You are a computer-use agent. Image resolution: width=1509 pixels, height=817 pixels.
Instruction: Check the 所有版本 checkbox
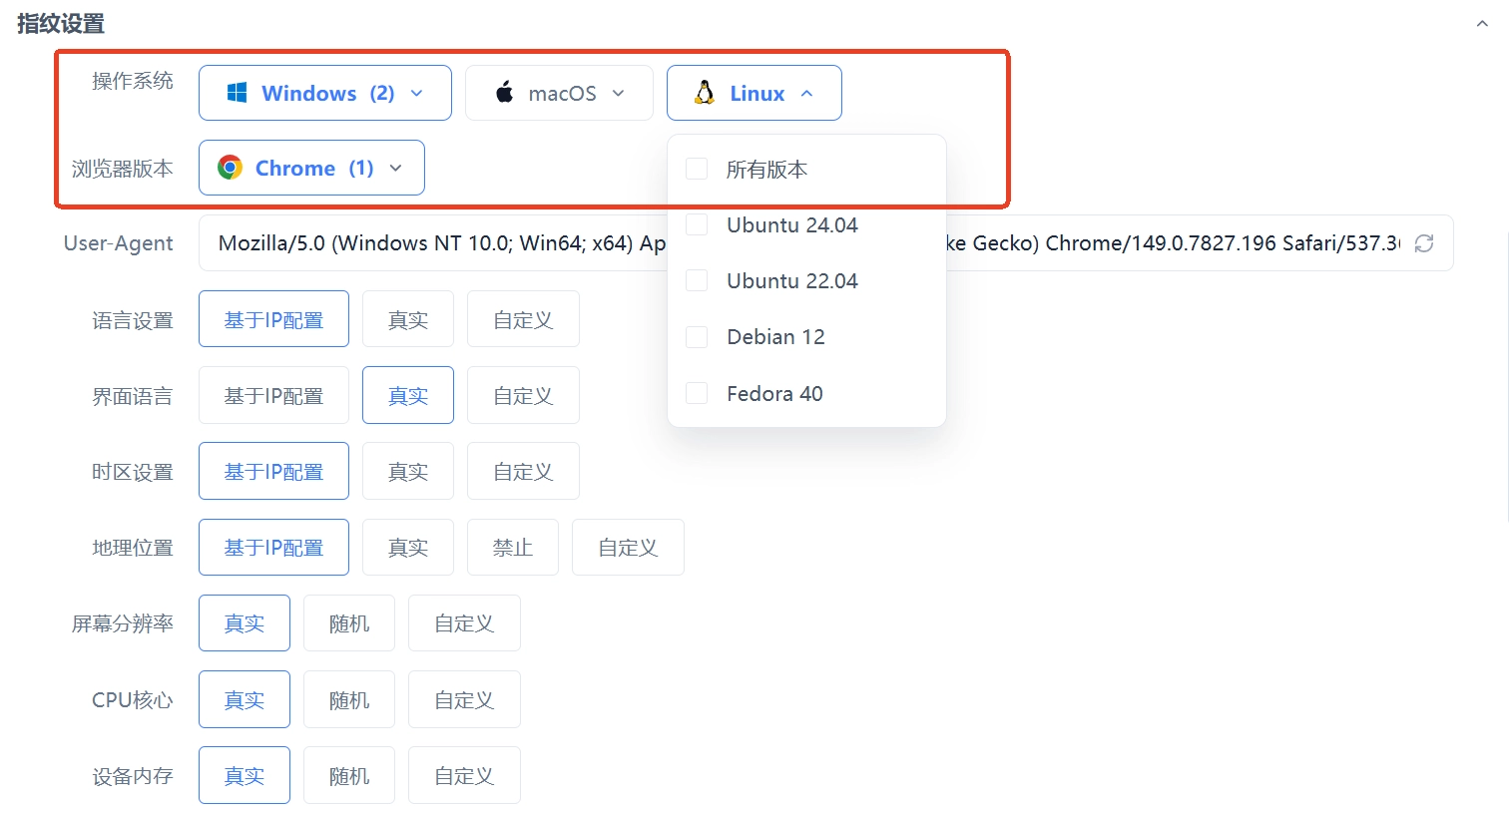click(x=697, y=169)
